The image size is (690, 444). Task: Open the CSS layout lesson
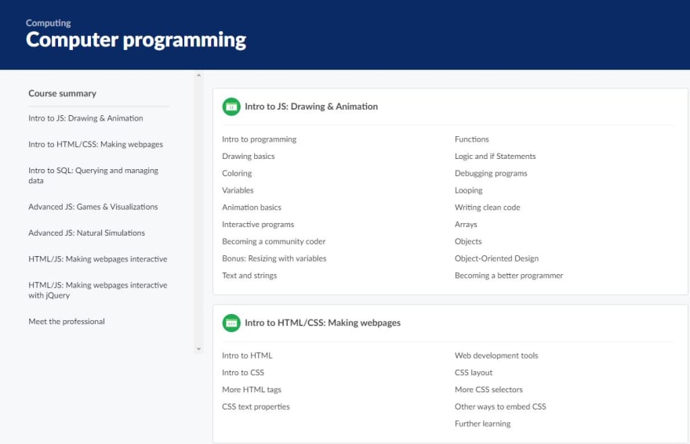coord(474,373)
